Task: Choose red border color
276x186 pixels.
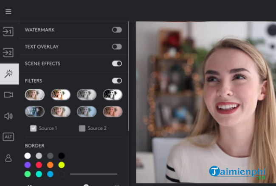Action: coord(39,165)
